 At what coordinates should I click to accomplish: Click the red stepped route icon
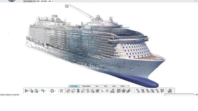[x=157, y=91]
